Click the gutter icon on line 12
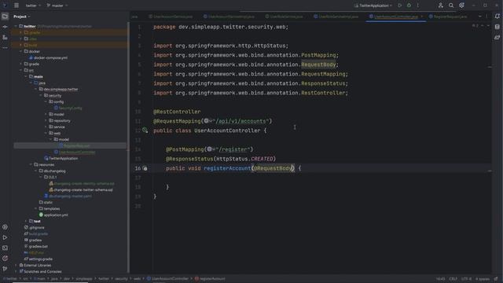Screen dimensions: 503x283 [x=145, y=130]
